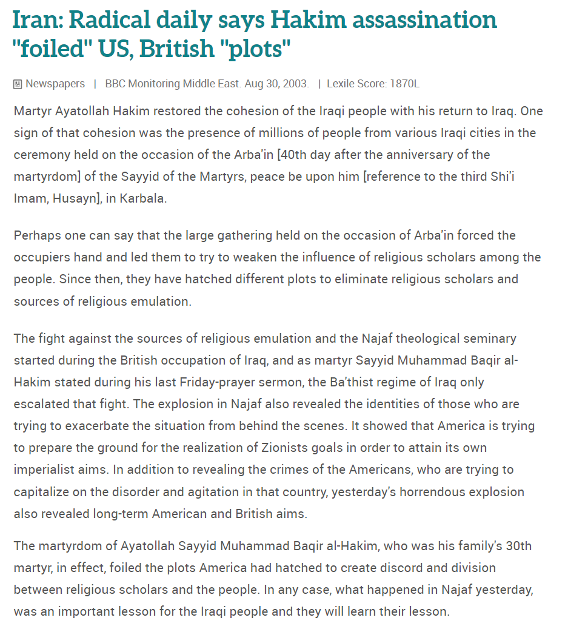565x643 pixels.
Task: Click the Newspapers category label
Action: (55, 84)
